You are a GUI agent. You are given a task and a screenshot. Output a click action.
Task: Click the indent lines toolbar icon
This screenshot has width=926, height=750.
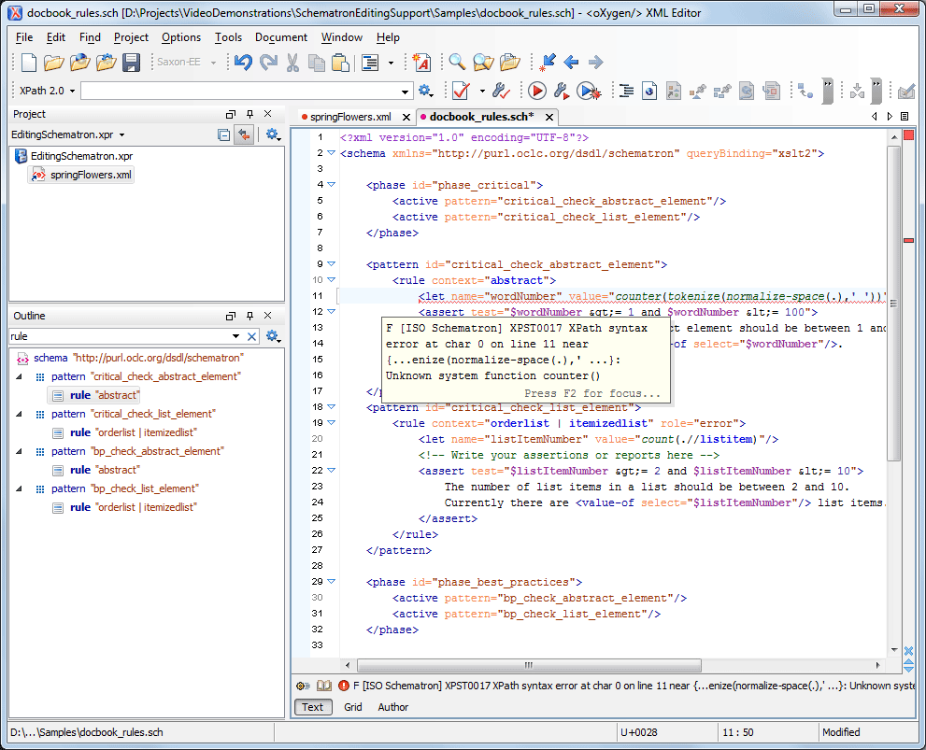(626, 91)
